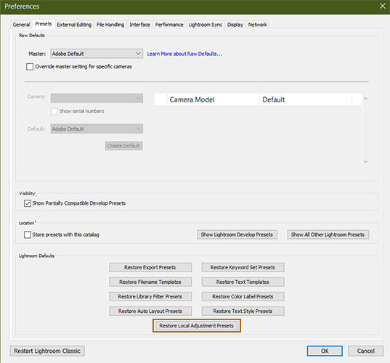Click Restore Text Templates
Viewport: 390px width, 363px height.
point(243,282)
